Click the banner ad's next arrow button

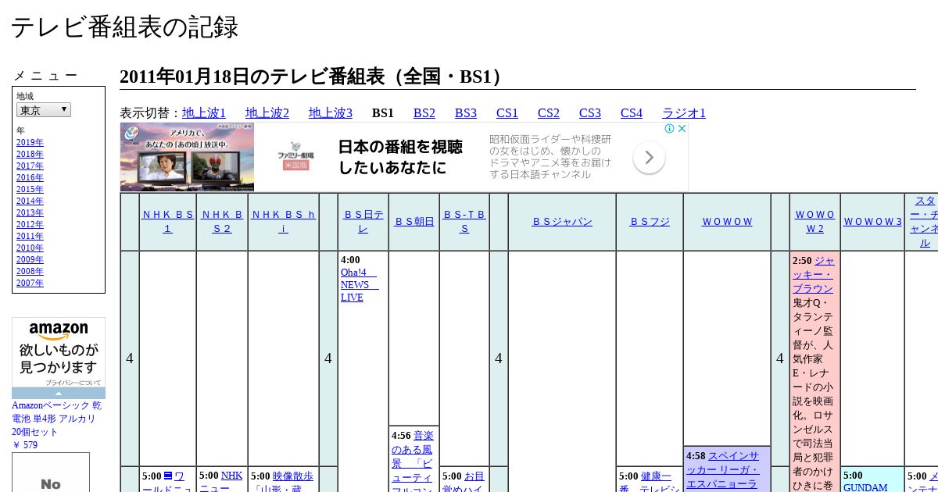click(x=649, y=158)
